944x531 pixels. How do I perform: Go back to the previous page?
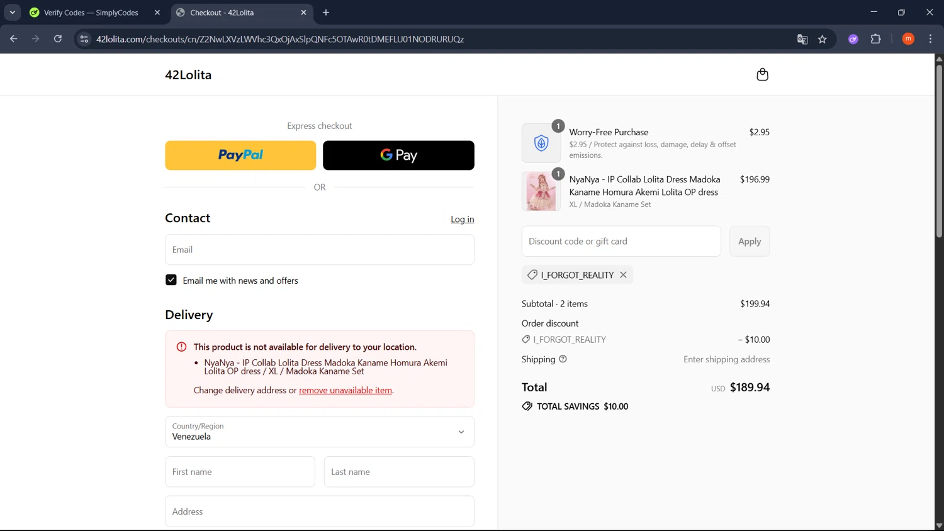tap(14, 39)
